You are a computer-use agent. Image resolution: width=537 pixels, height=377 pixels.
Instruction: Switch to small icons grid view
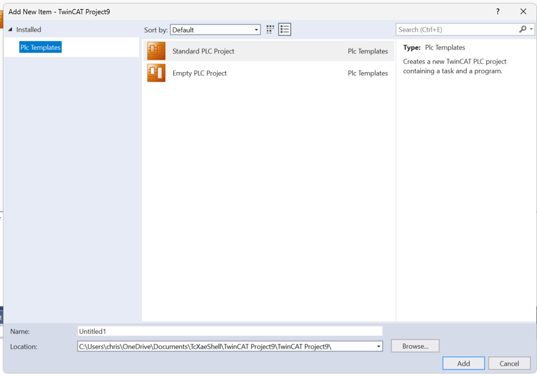[270, 30]
